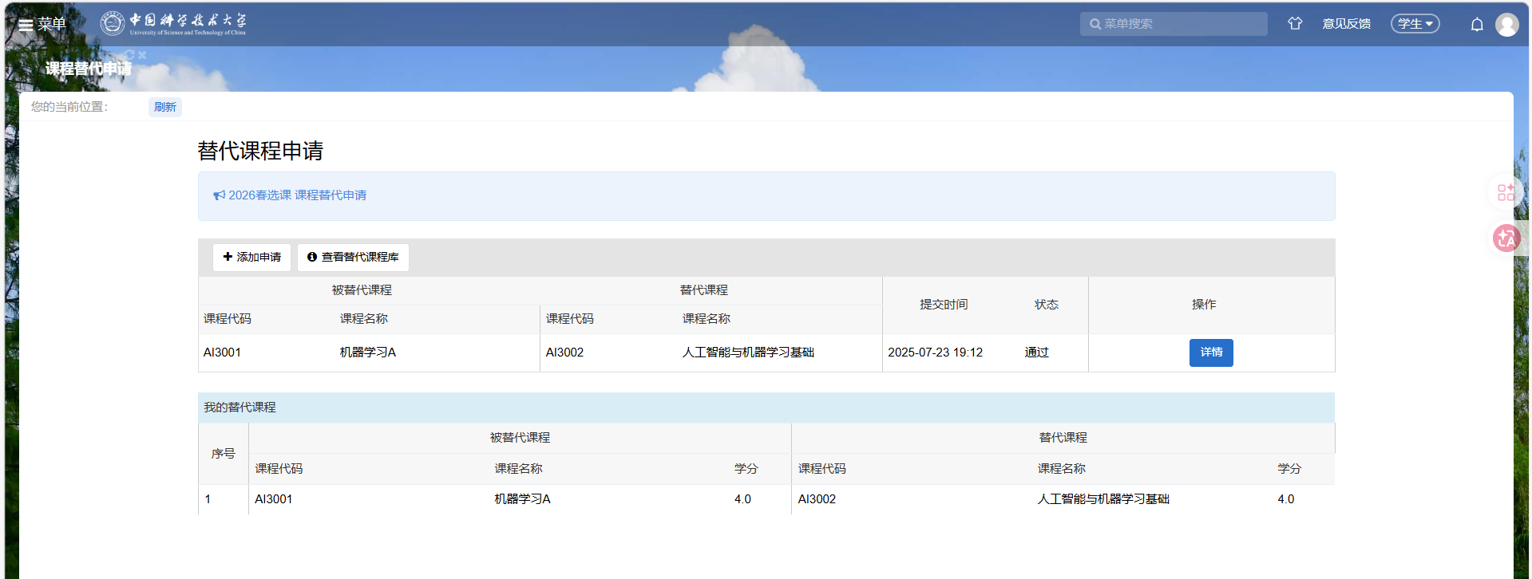1532x579 pixels.
Task: Open 查看替代课程库 course library
Action: click(353, 257)
